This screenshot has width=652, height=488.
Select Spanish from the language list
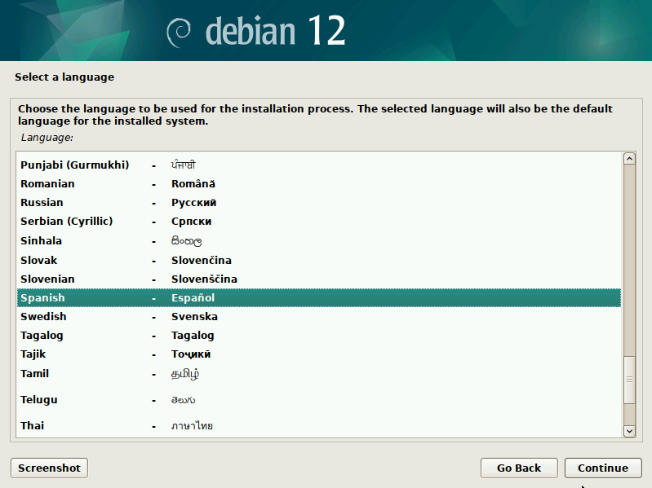pos(42,298)
